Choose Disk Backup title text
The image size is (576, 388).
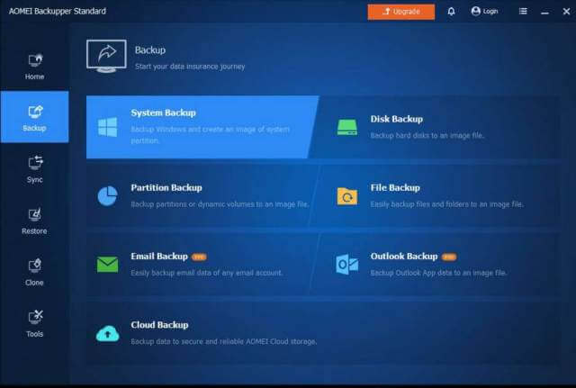(396, 119)
